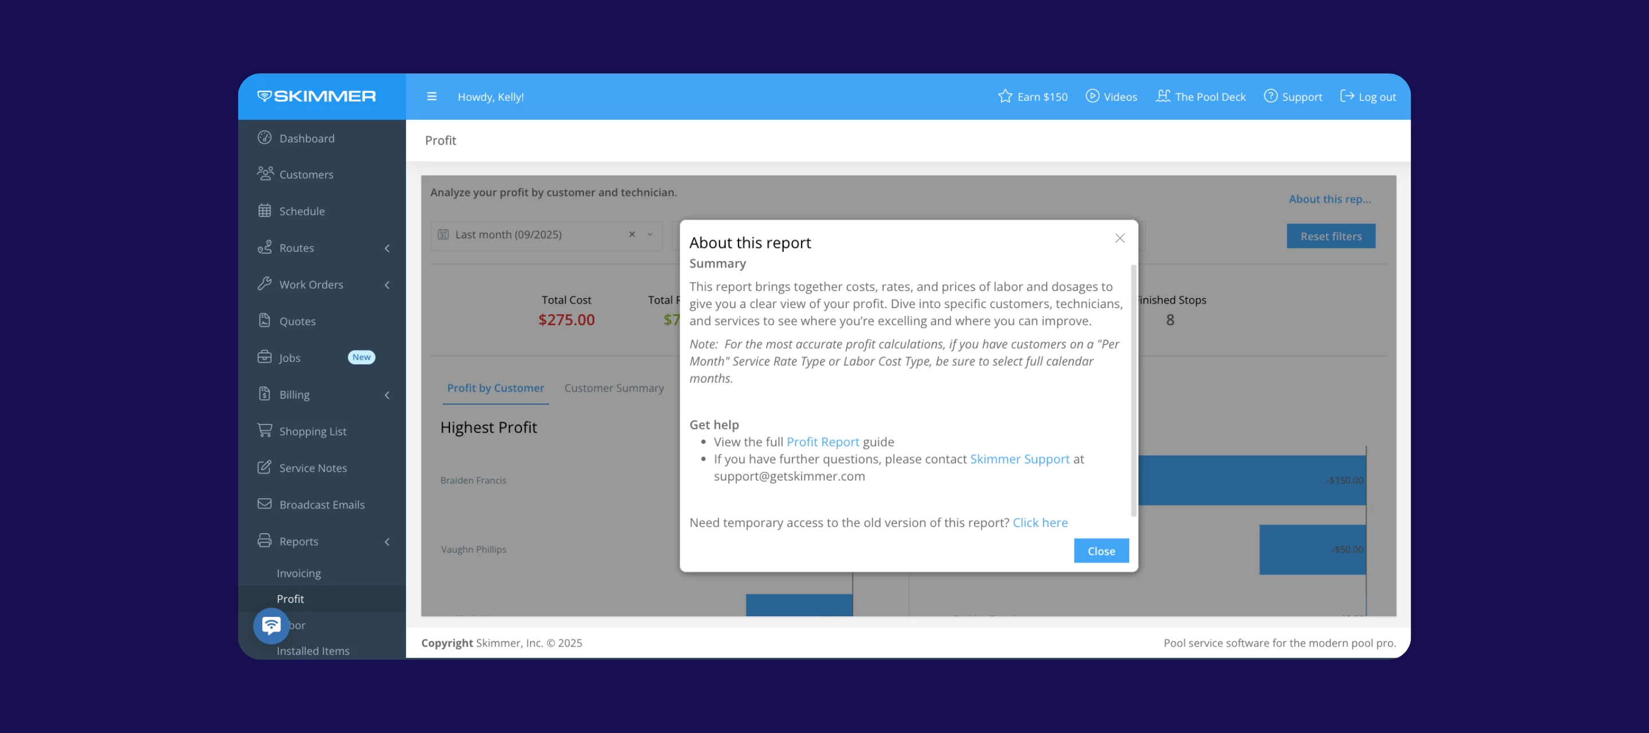This screenshot has width=1649, height=733.
Task: Open the Last month date dropdown
Action: (x=650, y=234)
